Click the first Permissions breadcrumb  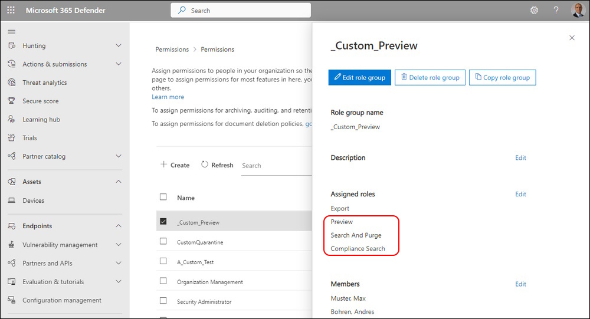(172, 50)
